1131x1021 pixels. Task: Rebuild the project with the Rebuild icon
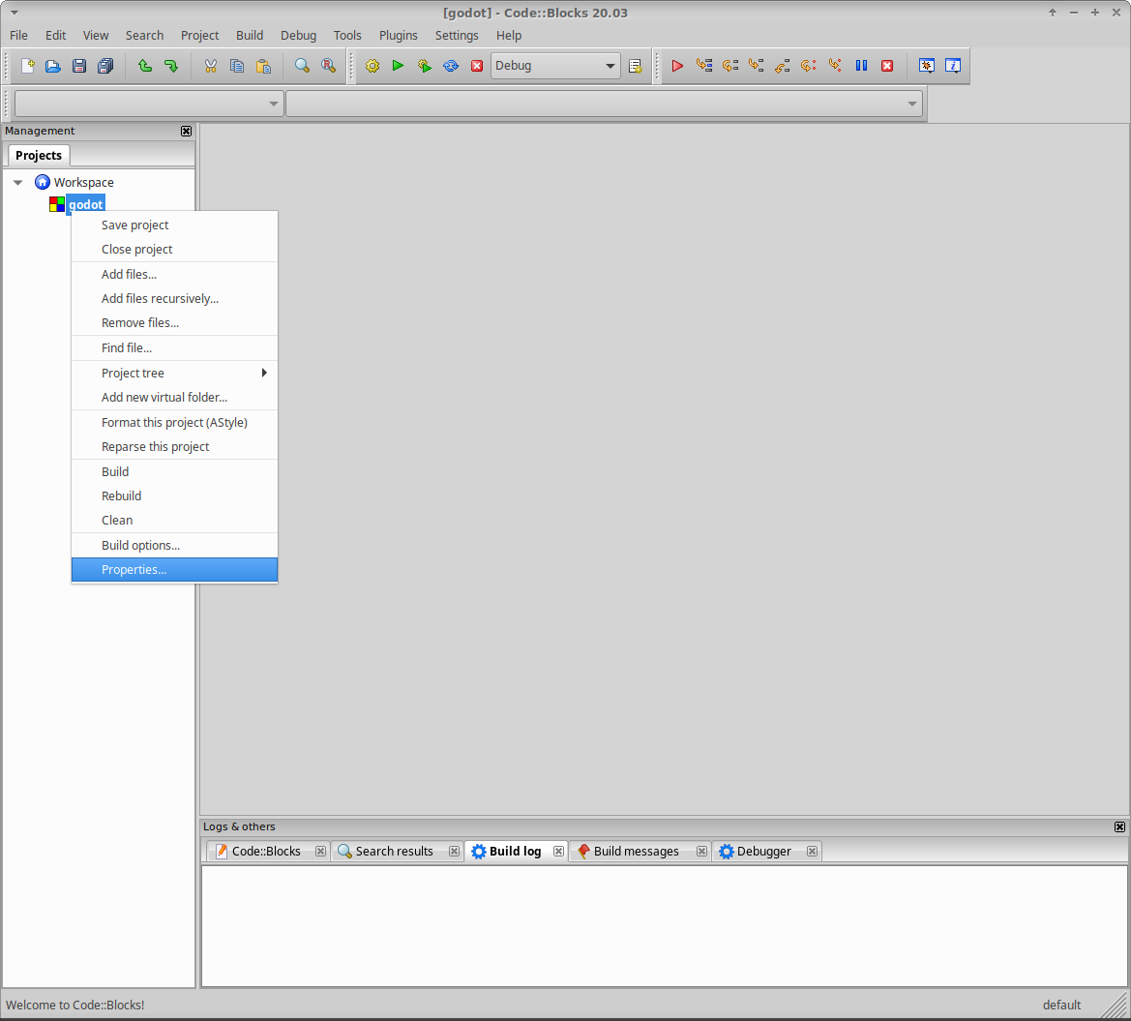(450, 66)
